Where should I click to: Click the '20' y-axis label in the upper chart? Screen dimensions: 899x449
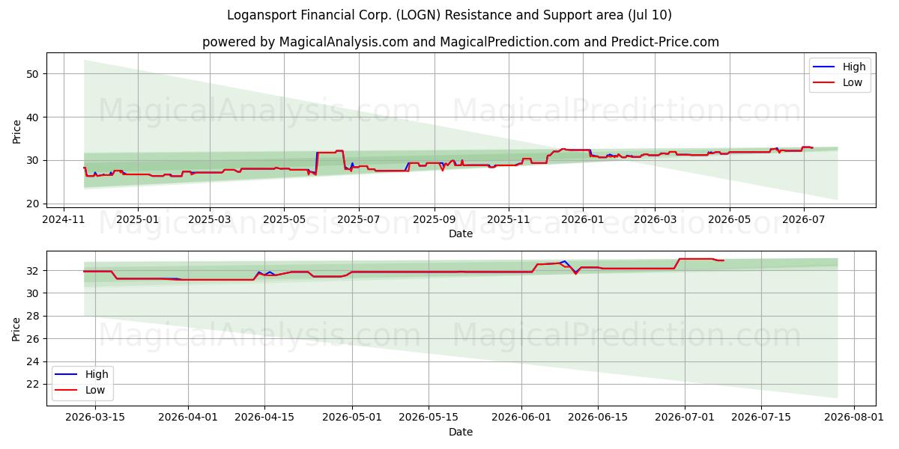(x=34, y=204)
